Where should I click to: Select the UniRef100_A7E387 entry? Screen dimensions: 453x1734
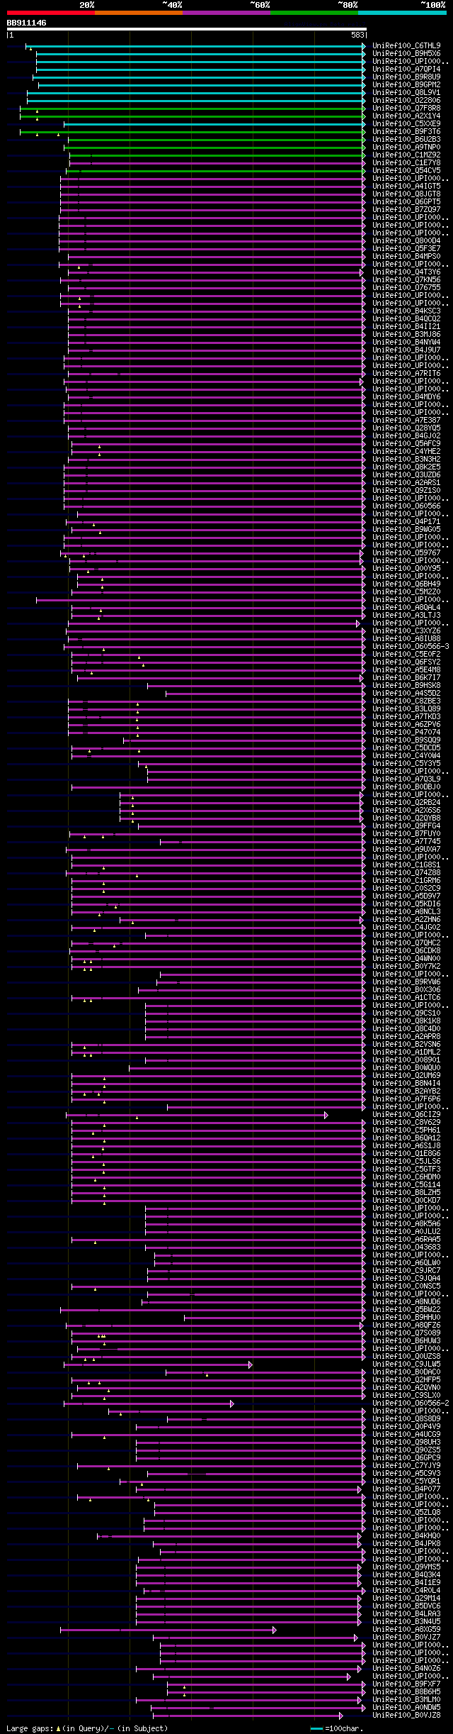(406, 421)
